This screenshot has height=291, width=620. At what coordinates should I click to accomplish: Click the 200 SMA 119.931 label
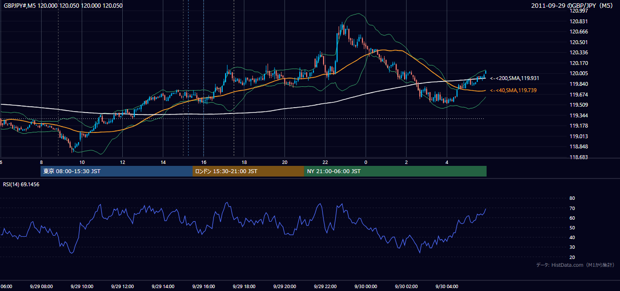tap(515, 78)
